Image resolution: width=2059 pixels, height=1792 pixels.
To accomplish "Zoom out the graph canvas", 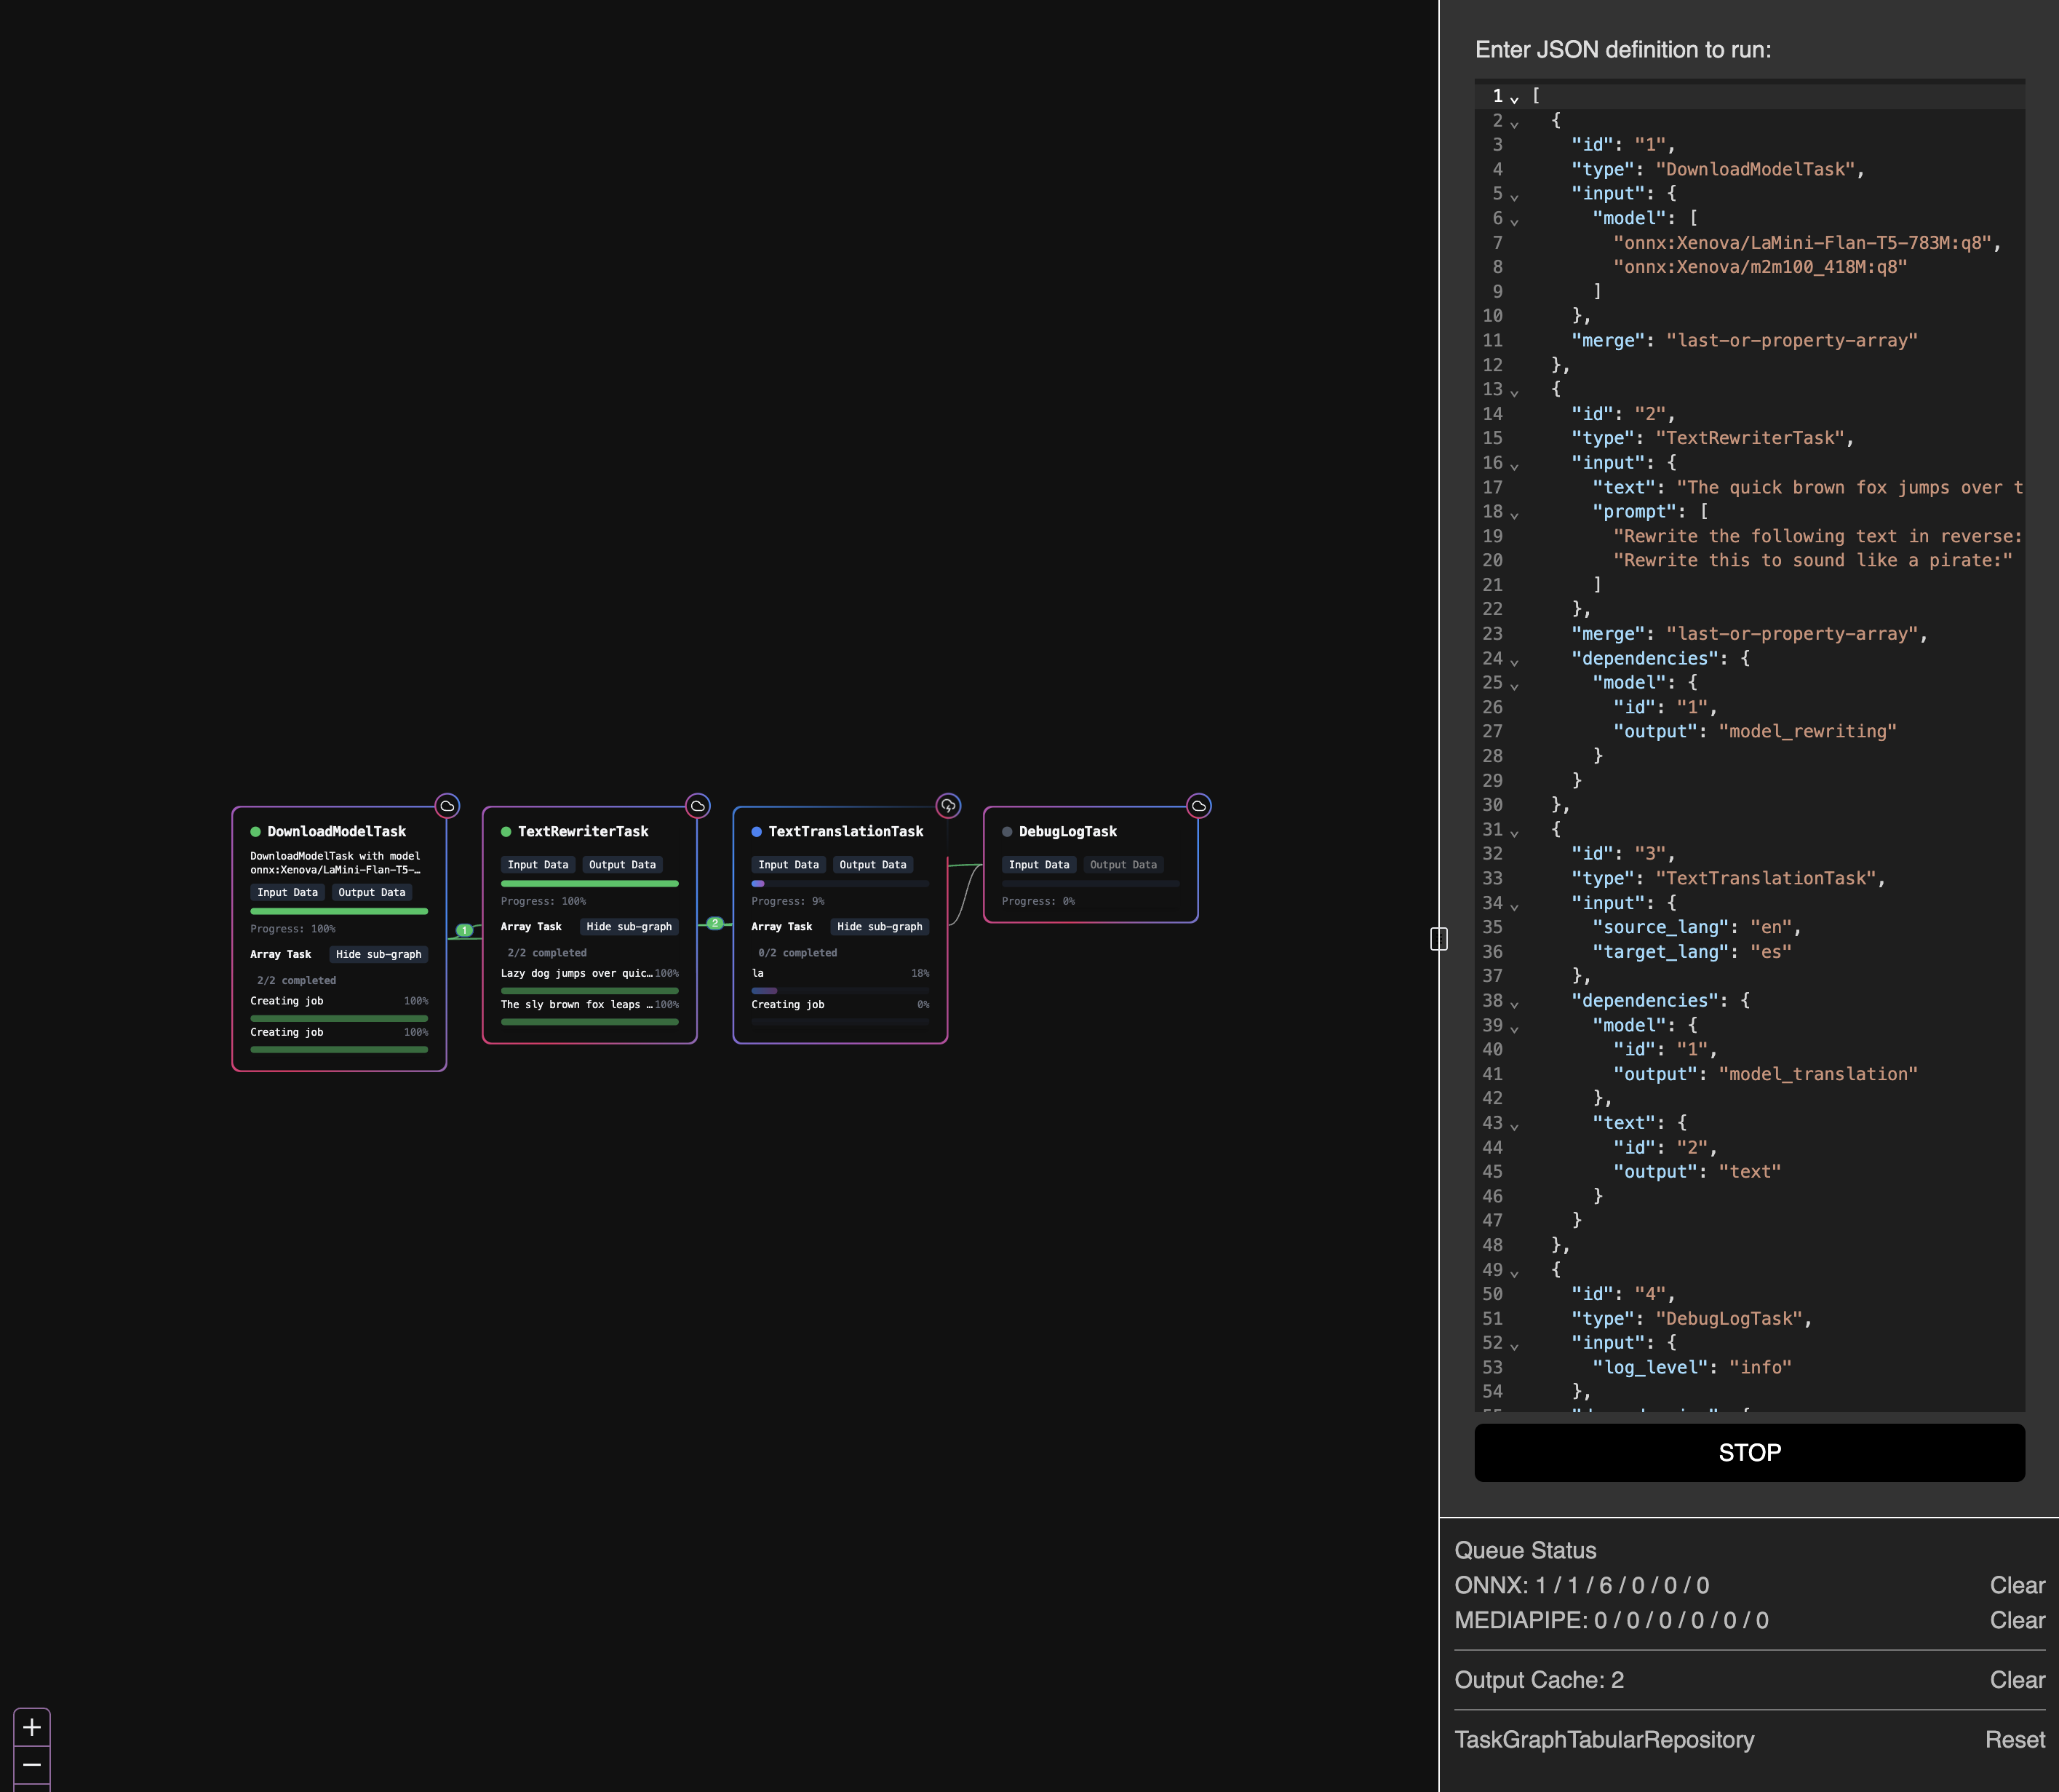I will (32, 1765).
